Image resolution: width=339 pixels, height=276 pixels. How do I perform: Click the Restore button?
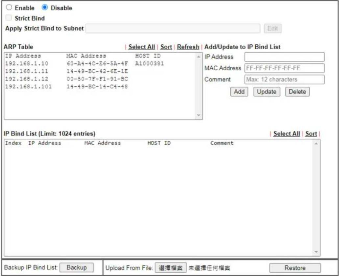pyautogui.click(x=295, y=268)
